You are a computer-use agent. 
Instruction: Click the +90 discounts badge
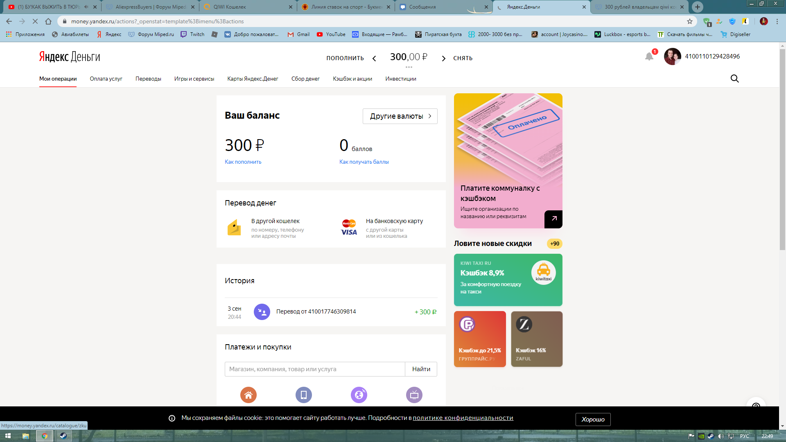[555, 244]
